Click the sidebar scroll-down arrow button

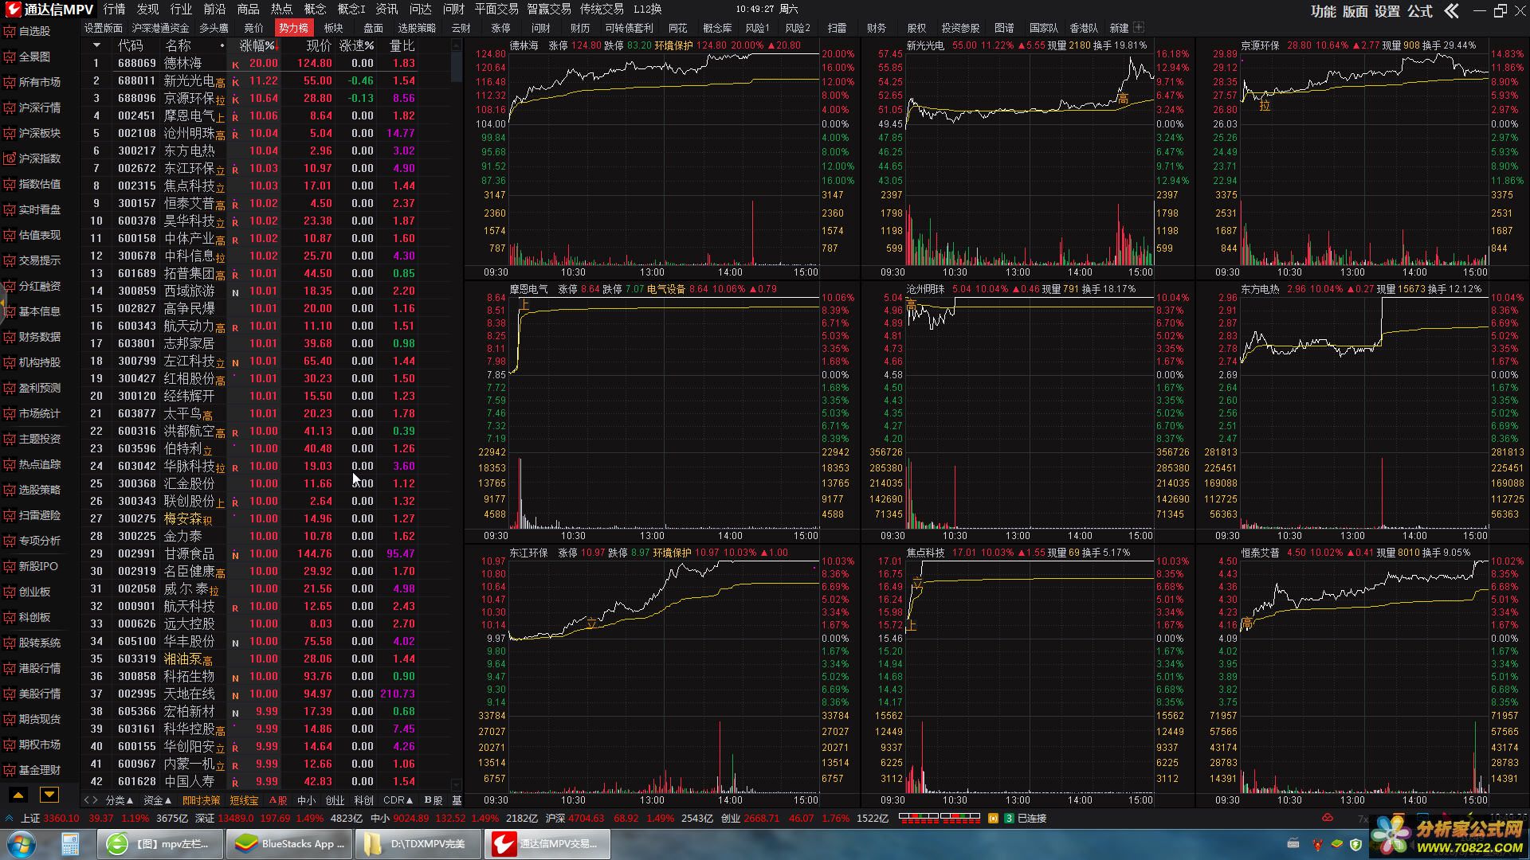coord(49,794)
